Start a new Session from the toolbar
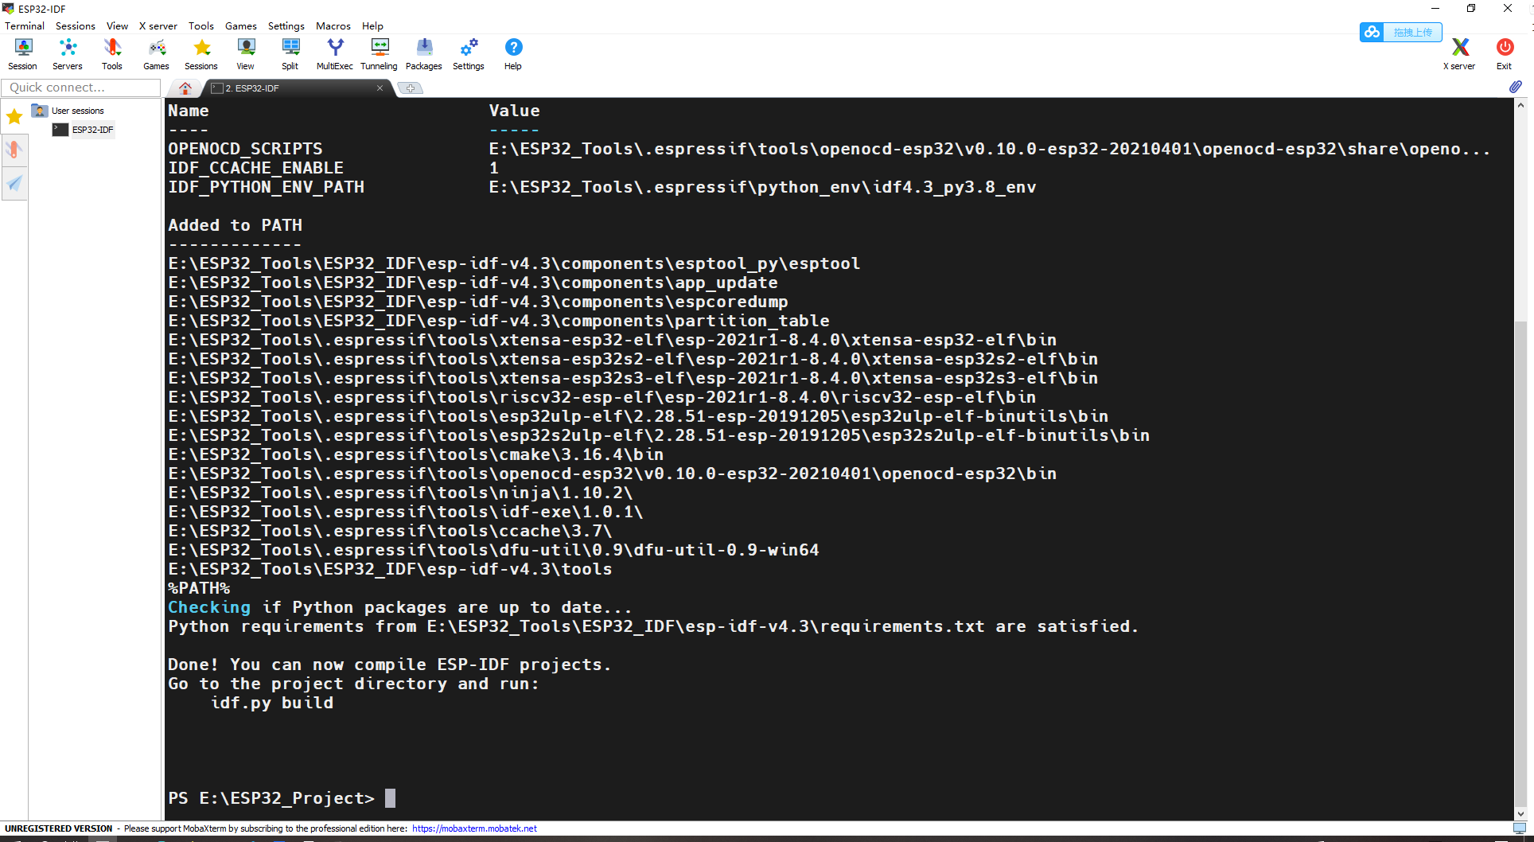The height and width of the screenshot is (842, 1534). [x=22, y=53]
